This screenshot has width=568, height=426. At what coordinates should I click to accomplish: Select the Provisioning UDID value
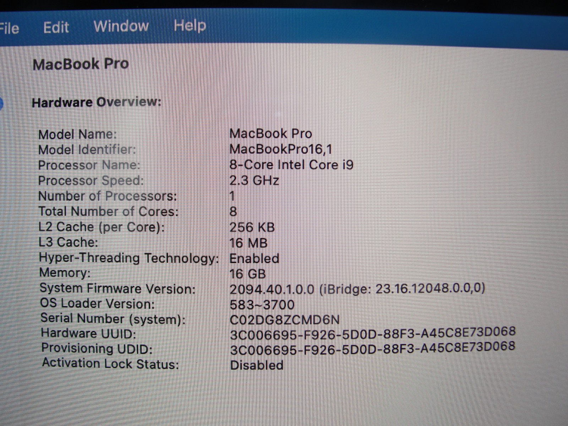[x=373, y=348]
